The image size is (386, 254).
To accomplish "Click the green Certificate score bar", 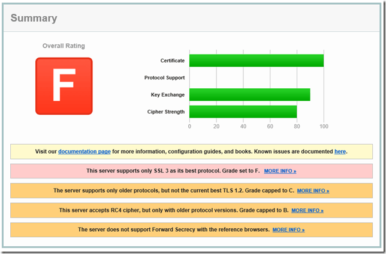I will point(256,61).
